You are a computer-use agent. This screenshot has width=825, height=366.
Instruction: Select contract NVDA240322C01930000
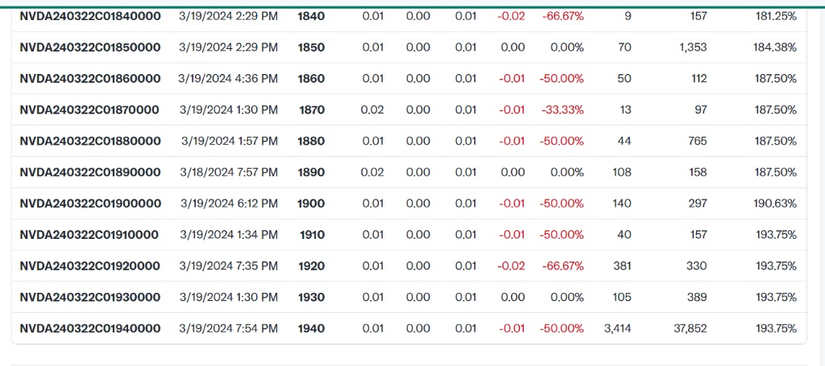tap(90, 298)
